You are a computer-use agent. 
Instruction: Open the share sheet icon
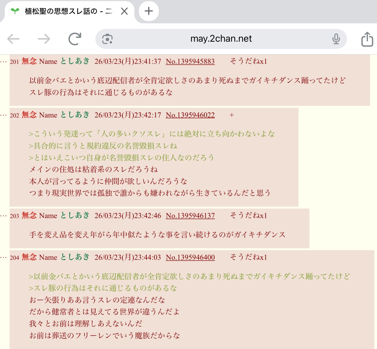tap(367, 39)
